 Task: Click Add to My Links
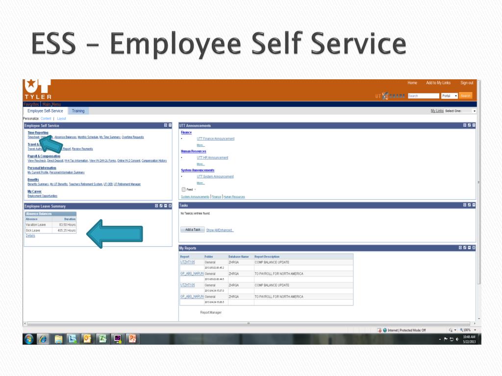coord(438,83)
